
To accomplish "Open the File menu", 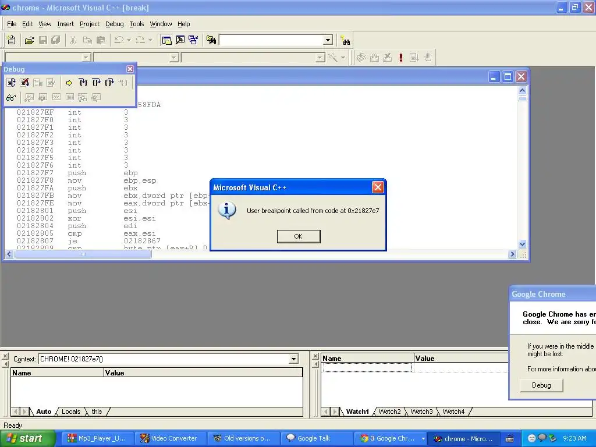I will 12,24.
